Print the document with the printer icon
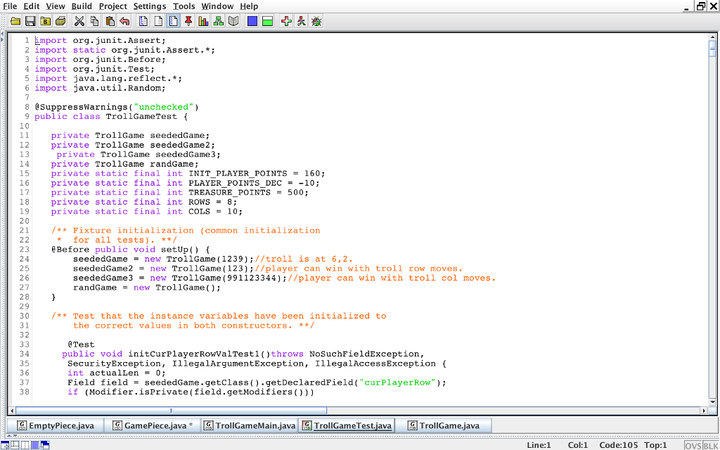Image resolution: width=720 pixels, height=450 pixels. (61, 21)
